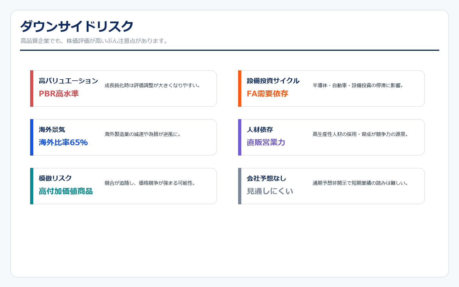
Task: Click the 高バリュエーション card heading
Action: tap(69, 81)
